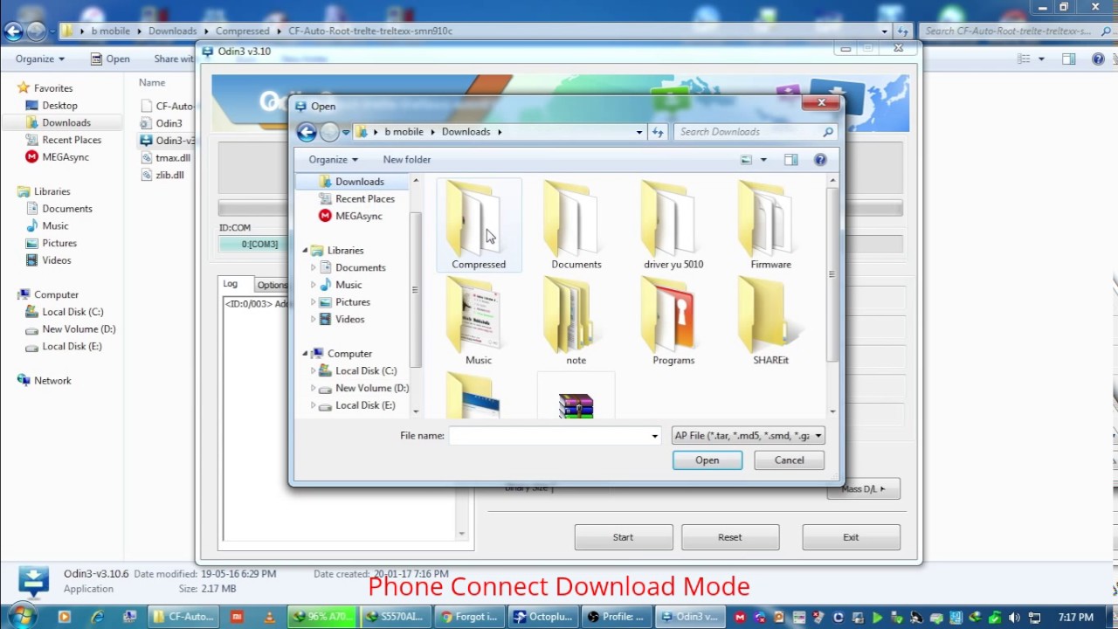The width and height of the screenshot is (1118, 629).
Task: Open the Firmware folder icon
Action: [770, 225]
